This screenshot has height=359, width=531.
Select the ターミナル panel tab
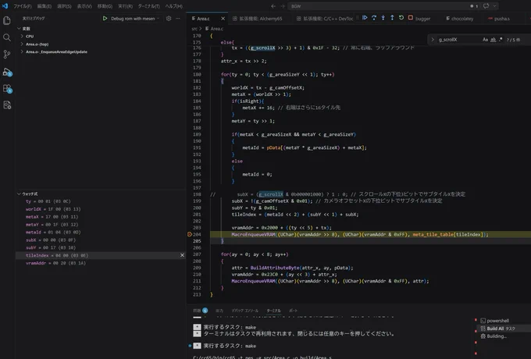click(273, 311)
